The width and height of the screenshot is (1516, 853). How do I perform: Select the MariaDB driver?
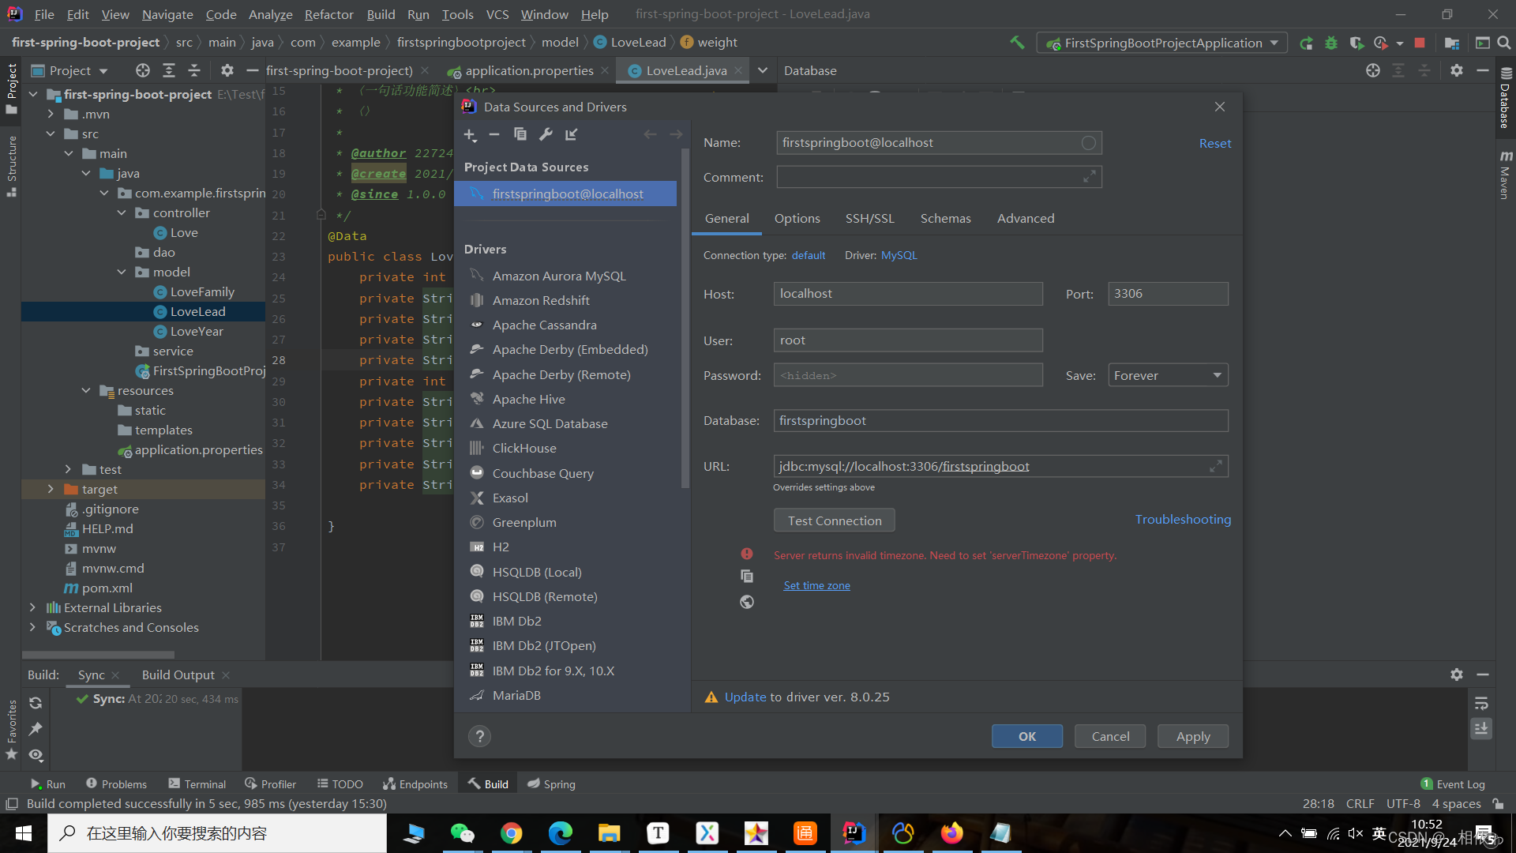click(516, 696)
